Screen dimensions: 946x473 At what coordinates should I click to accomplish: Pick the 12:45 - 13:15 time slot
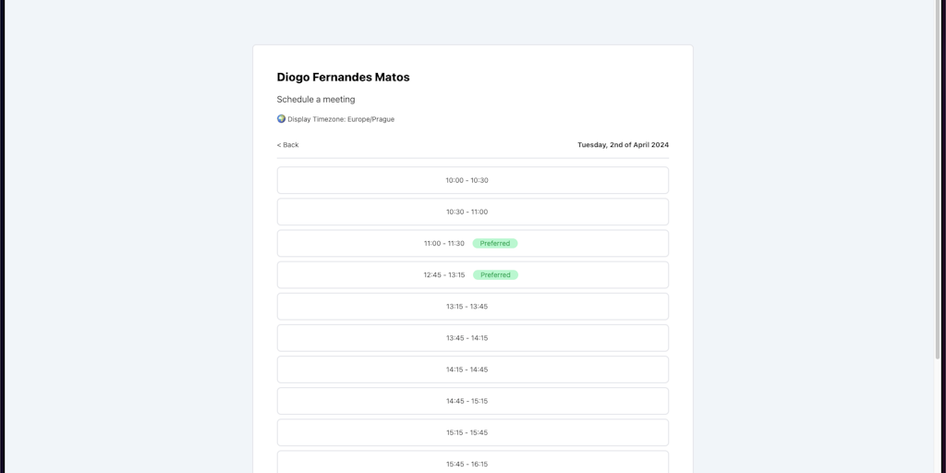[x=444, y=275]
